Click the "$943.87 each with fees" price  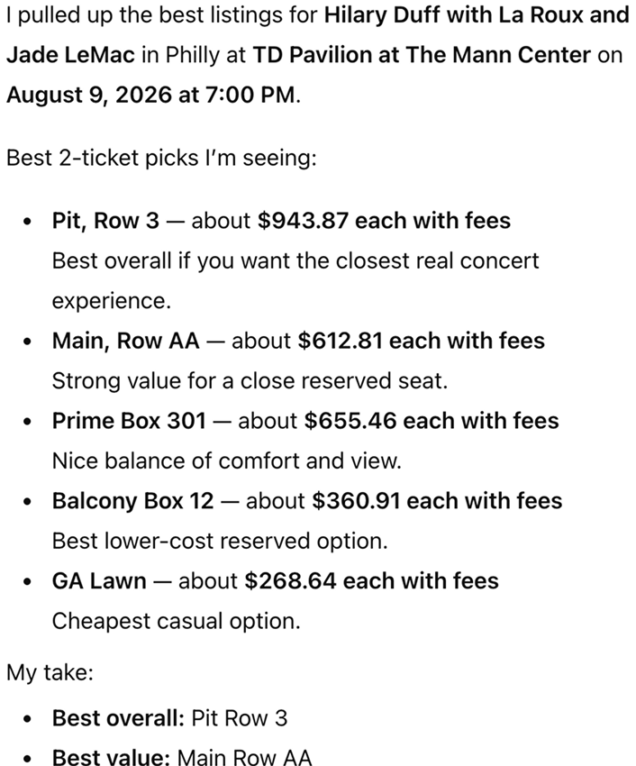pyautogui.click(x=384, y=221)
